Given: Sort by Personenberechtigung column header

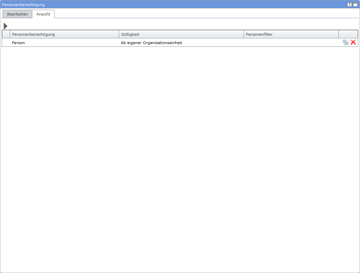Looking at the screenshot, I should tap(64, 34).
